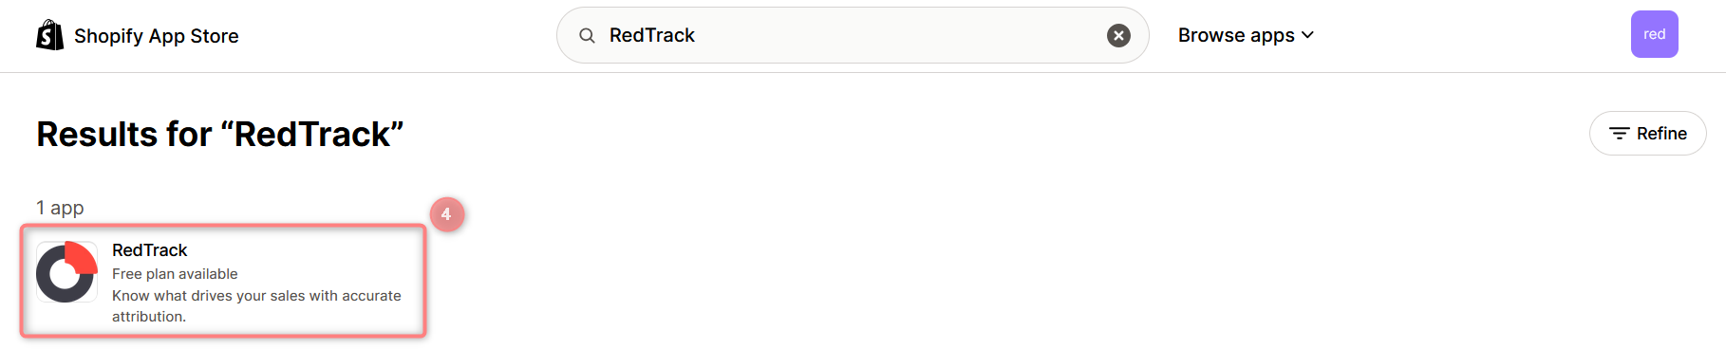1726x349 pixels.
Task: Focus the RedTrack search input field
Action: pos(853,35)
